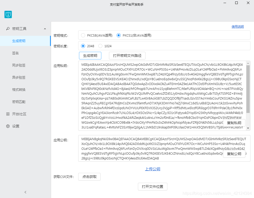Viewport: 254px width, 198px height.
Task: Click the 上传公钥 link
Action: tap(153, 169)
